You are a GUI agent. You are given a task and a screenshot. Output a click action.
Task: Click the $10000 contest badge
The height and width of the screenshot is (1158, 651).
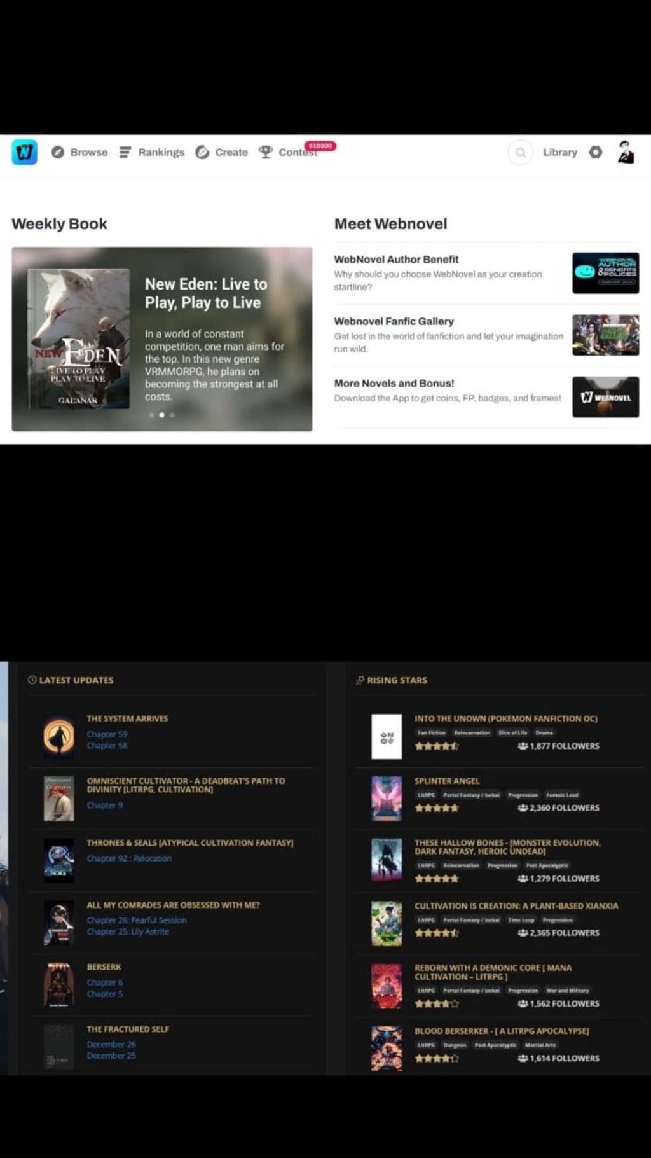pyautogui.click(x=320, y=146)
